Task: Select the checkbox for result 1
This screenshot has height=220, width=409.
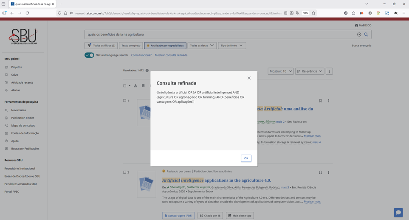Action: (x=124, y=101)
